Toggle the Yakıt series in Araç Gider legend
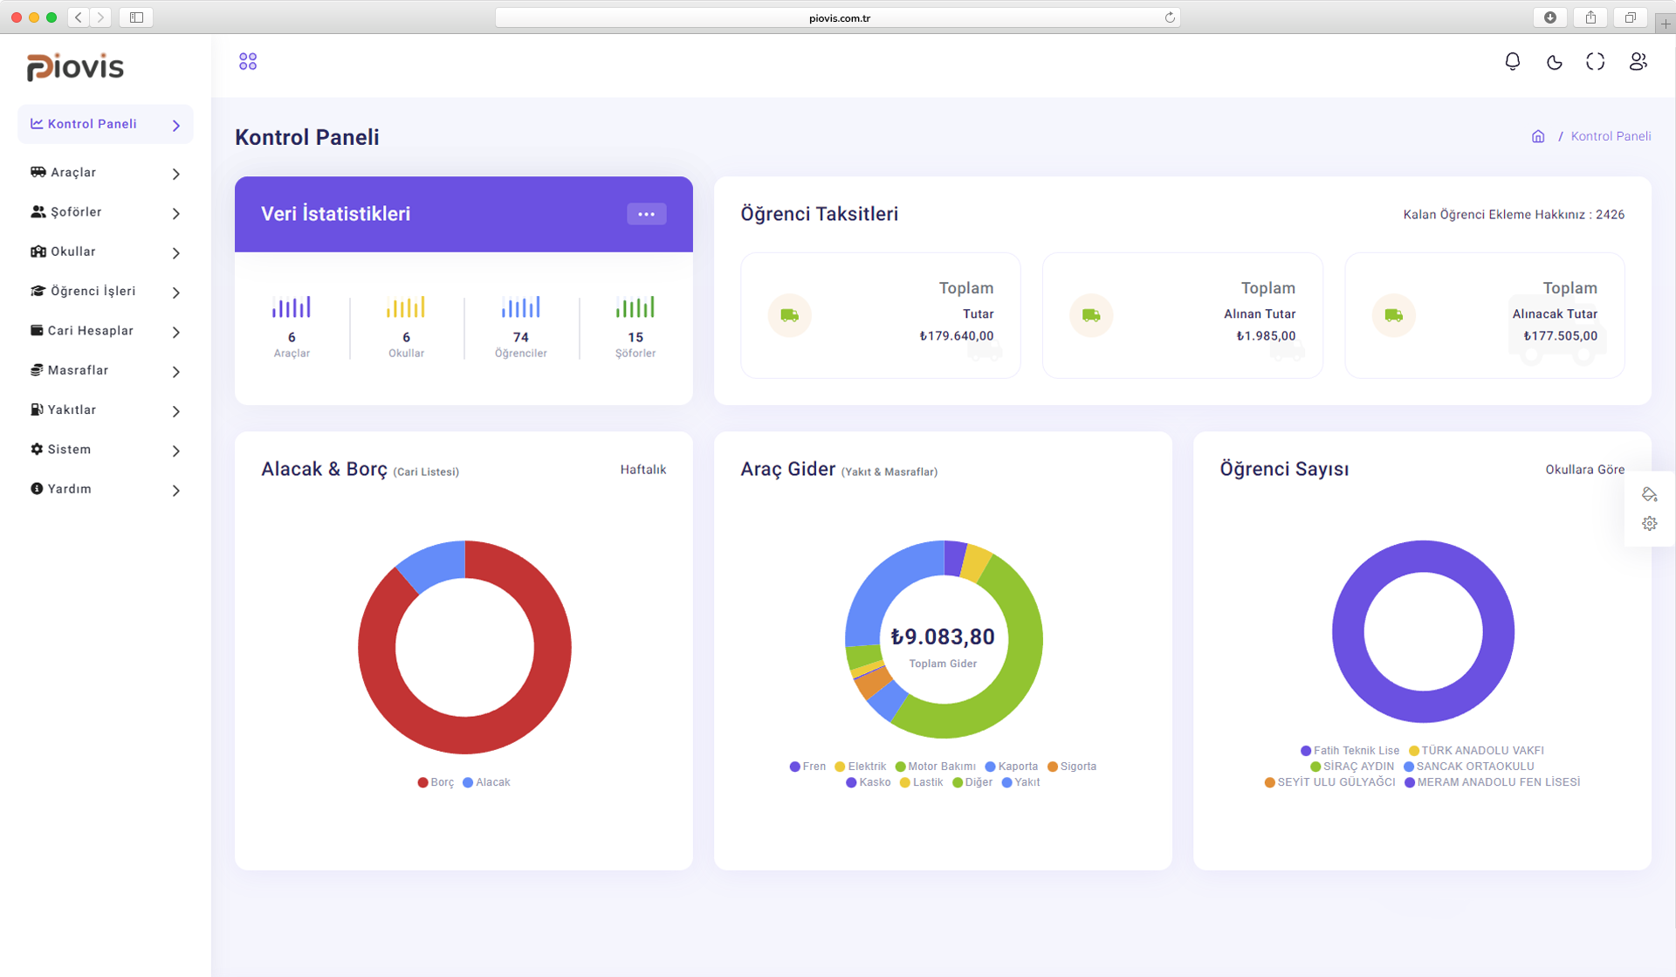 coord(1020,782)
